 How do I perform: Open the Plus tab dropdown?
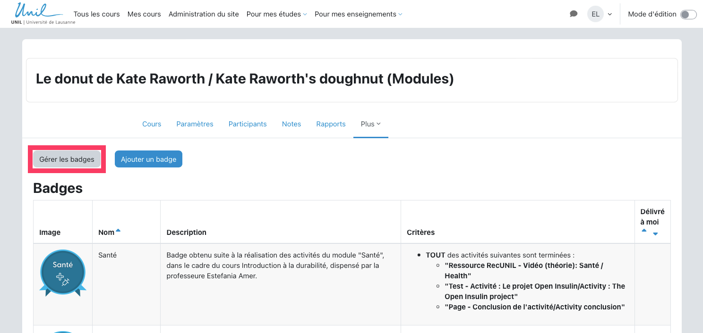point(370,124)
